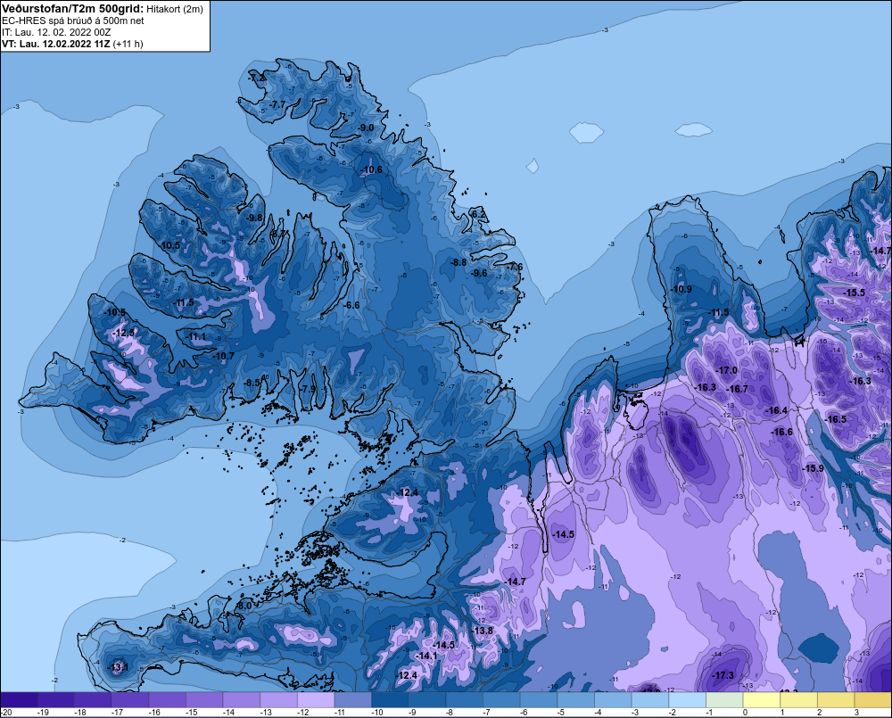Click the darkest purple legend swatch above -20

[19, 699]
